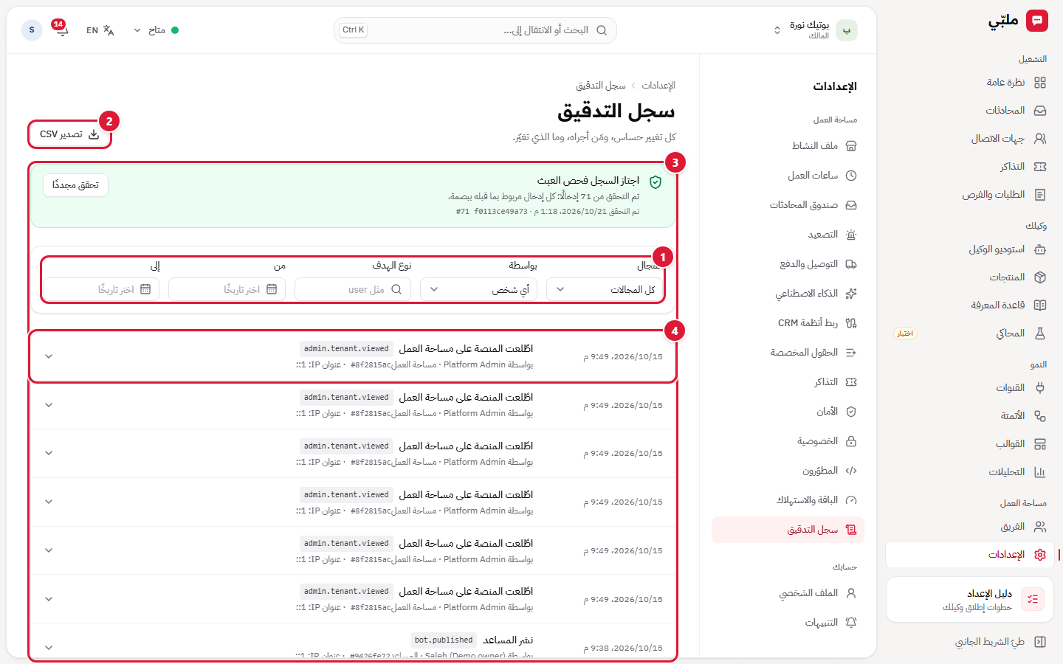Image resolution: width=1063 pixels, height=664 pixels.
Task: Switch language with EN translate icon
Action: pyautogui.click(x=100, y=30)
